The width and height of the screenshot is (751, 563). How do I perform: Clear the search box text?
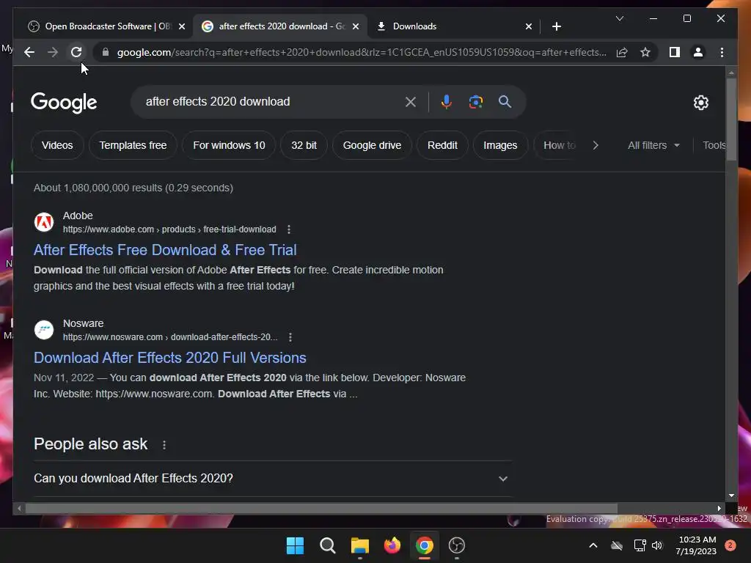click(411, 101)
